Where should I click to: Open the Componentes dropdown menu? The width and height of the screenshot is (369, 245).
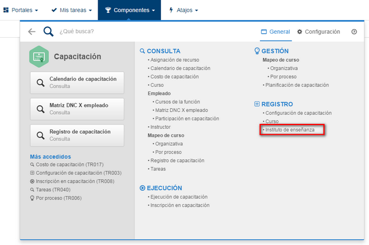coord(129,10)
